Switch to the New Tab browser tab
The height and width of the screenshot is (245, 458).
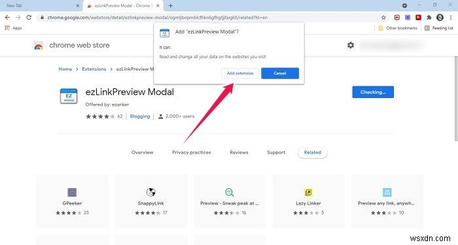(x=41, y=5)
